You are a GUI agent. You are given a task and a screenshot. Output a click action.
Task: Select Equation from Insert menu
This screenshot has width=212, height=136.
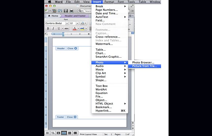click(x=110, y=93)
